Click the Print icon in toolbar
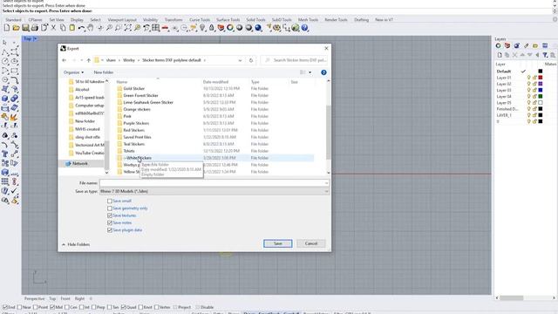558x314 pixels. tap(35, 28)
